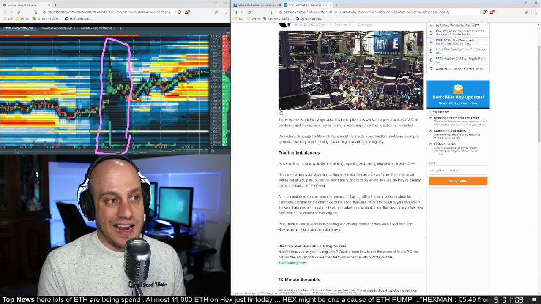Close the 'SPDR S&P 500 ETF' browser tab

pyautogui.click(x=331, y=5)
